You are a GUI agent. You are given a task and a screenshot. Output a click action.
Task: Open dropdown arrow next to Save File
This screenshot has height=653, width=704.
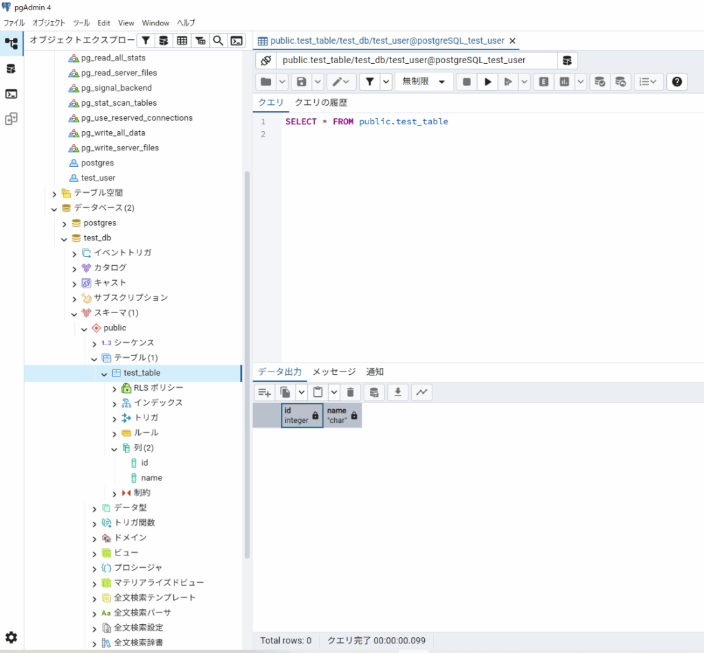coord(318,82)
